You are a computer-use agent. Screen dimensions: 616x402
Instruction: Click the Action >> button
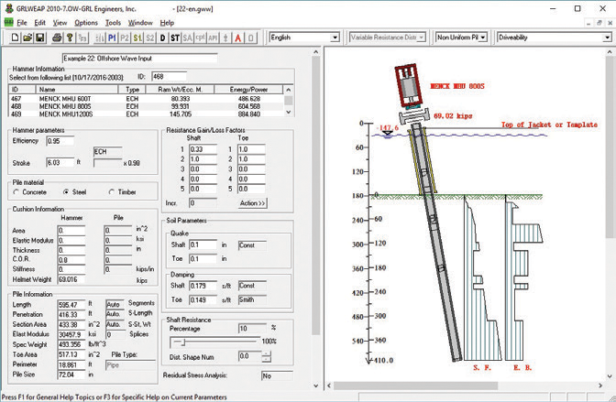[251, 202]
